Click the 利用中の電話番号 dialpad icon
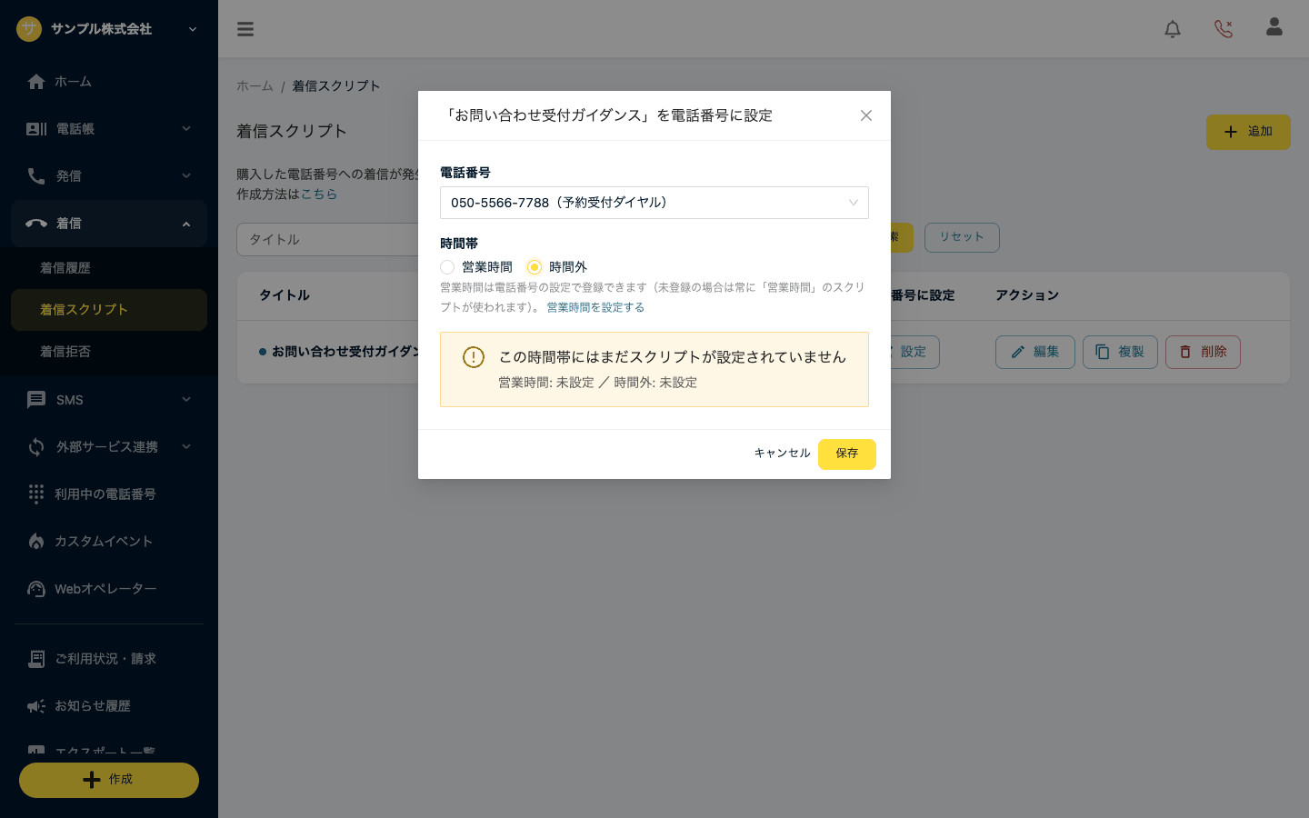This screenshot has height=818, width=1309. [36, 494]
